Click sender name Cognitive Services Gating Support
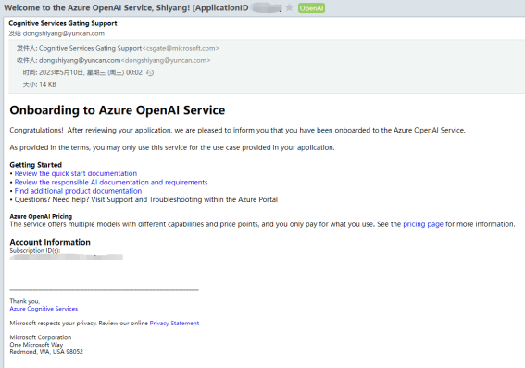The image size is (525, 368). 63,23
